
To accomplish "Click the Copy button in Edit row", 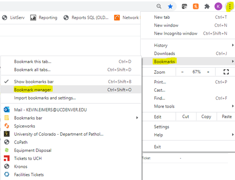I will coord(206,116).
